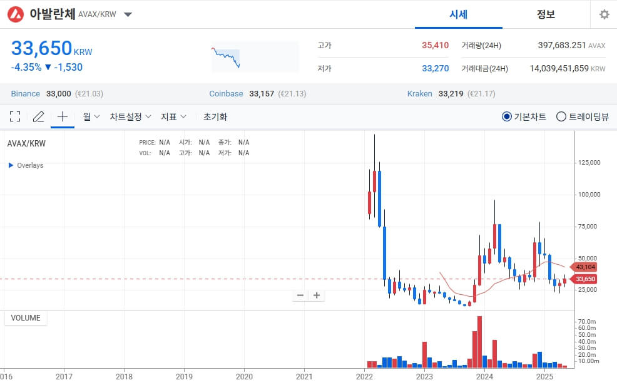This screenshot has width=617, height=385.
Task: Zoom in using the plus icon
Action: tap(317, 295)
